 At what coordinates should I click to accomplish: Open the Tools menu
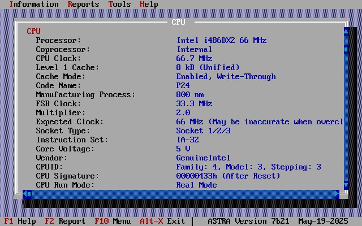[119, 5]
